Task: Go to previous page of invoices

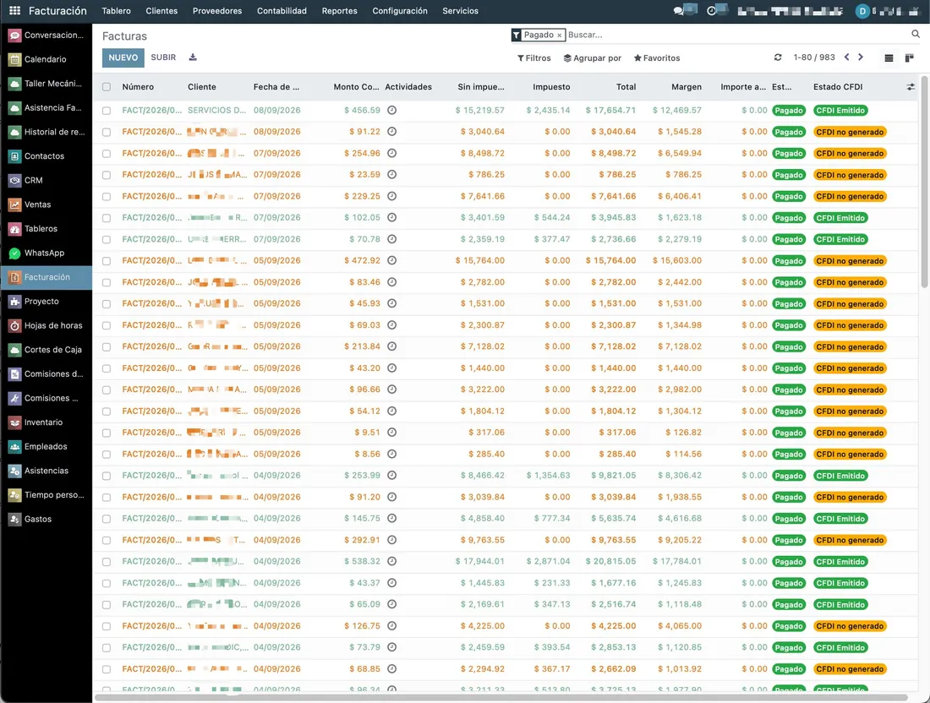Action: click(846, 57)
